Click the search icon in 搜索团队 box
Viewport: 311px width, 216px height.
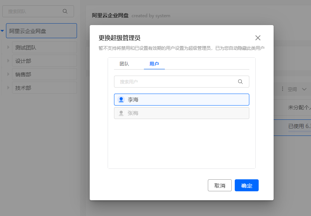(x=65, y=11)
